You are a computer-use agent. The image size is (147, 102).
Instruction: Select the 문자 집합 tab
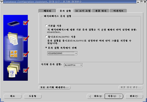click(65, 11)
